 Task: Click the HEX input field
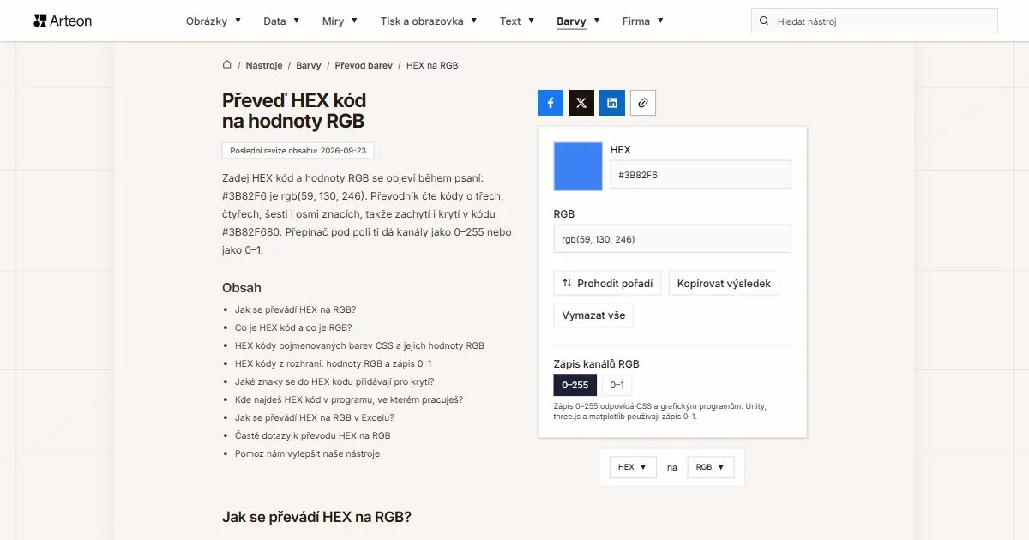(701, 175)
